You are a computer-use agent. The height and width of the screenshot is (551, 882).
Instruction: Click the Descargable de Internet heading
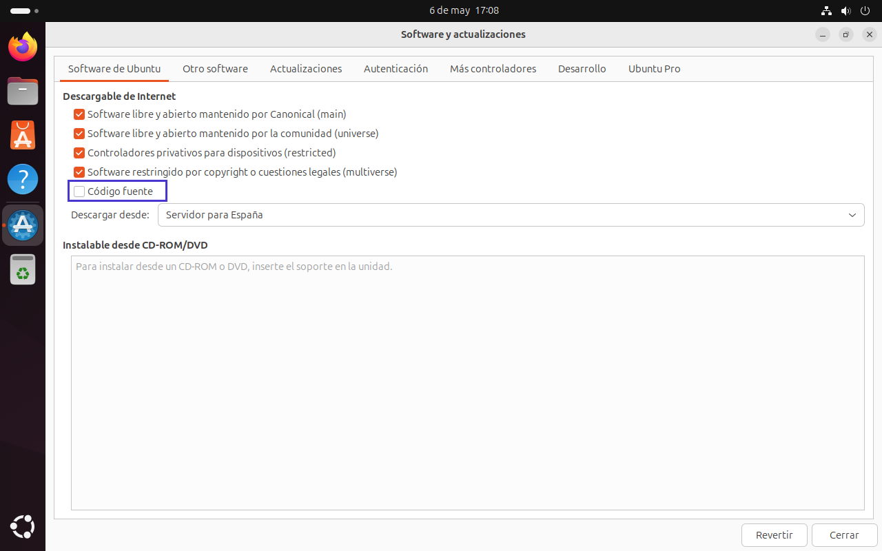[119, 96]
